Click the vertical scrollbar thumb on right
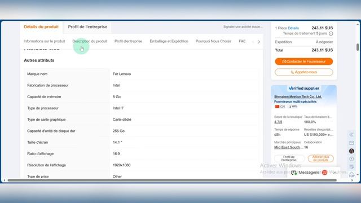Viewport: 361px width, 203px height. coord(358,47)
